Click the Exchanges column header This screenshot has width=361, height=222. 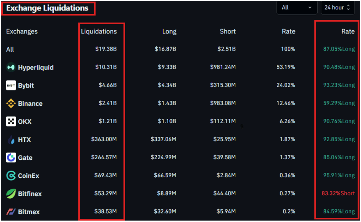(x=22, y=31)
